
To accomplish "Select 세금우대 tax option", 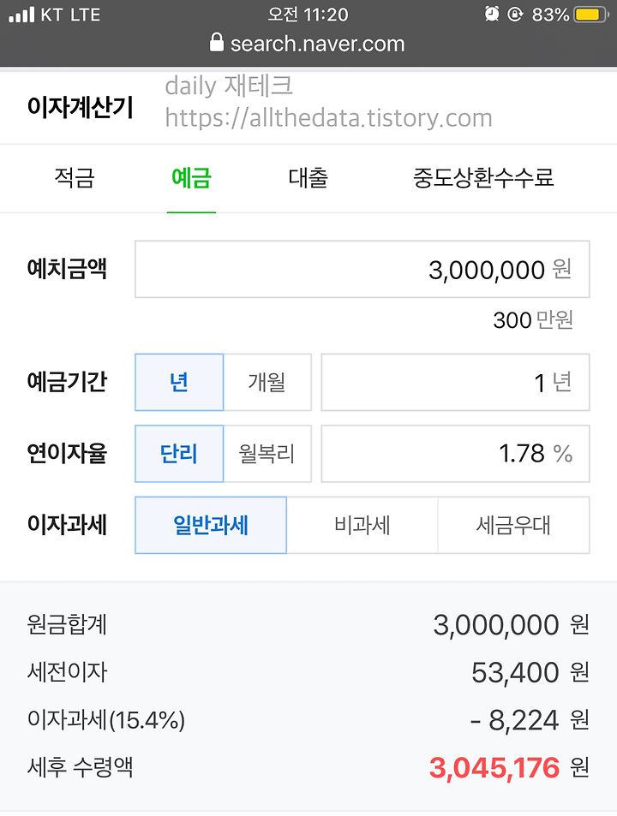I will coord(513,525).
